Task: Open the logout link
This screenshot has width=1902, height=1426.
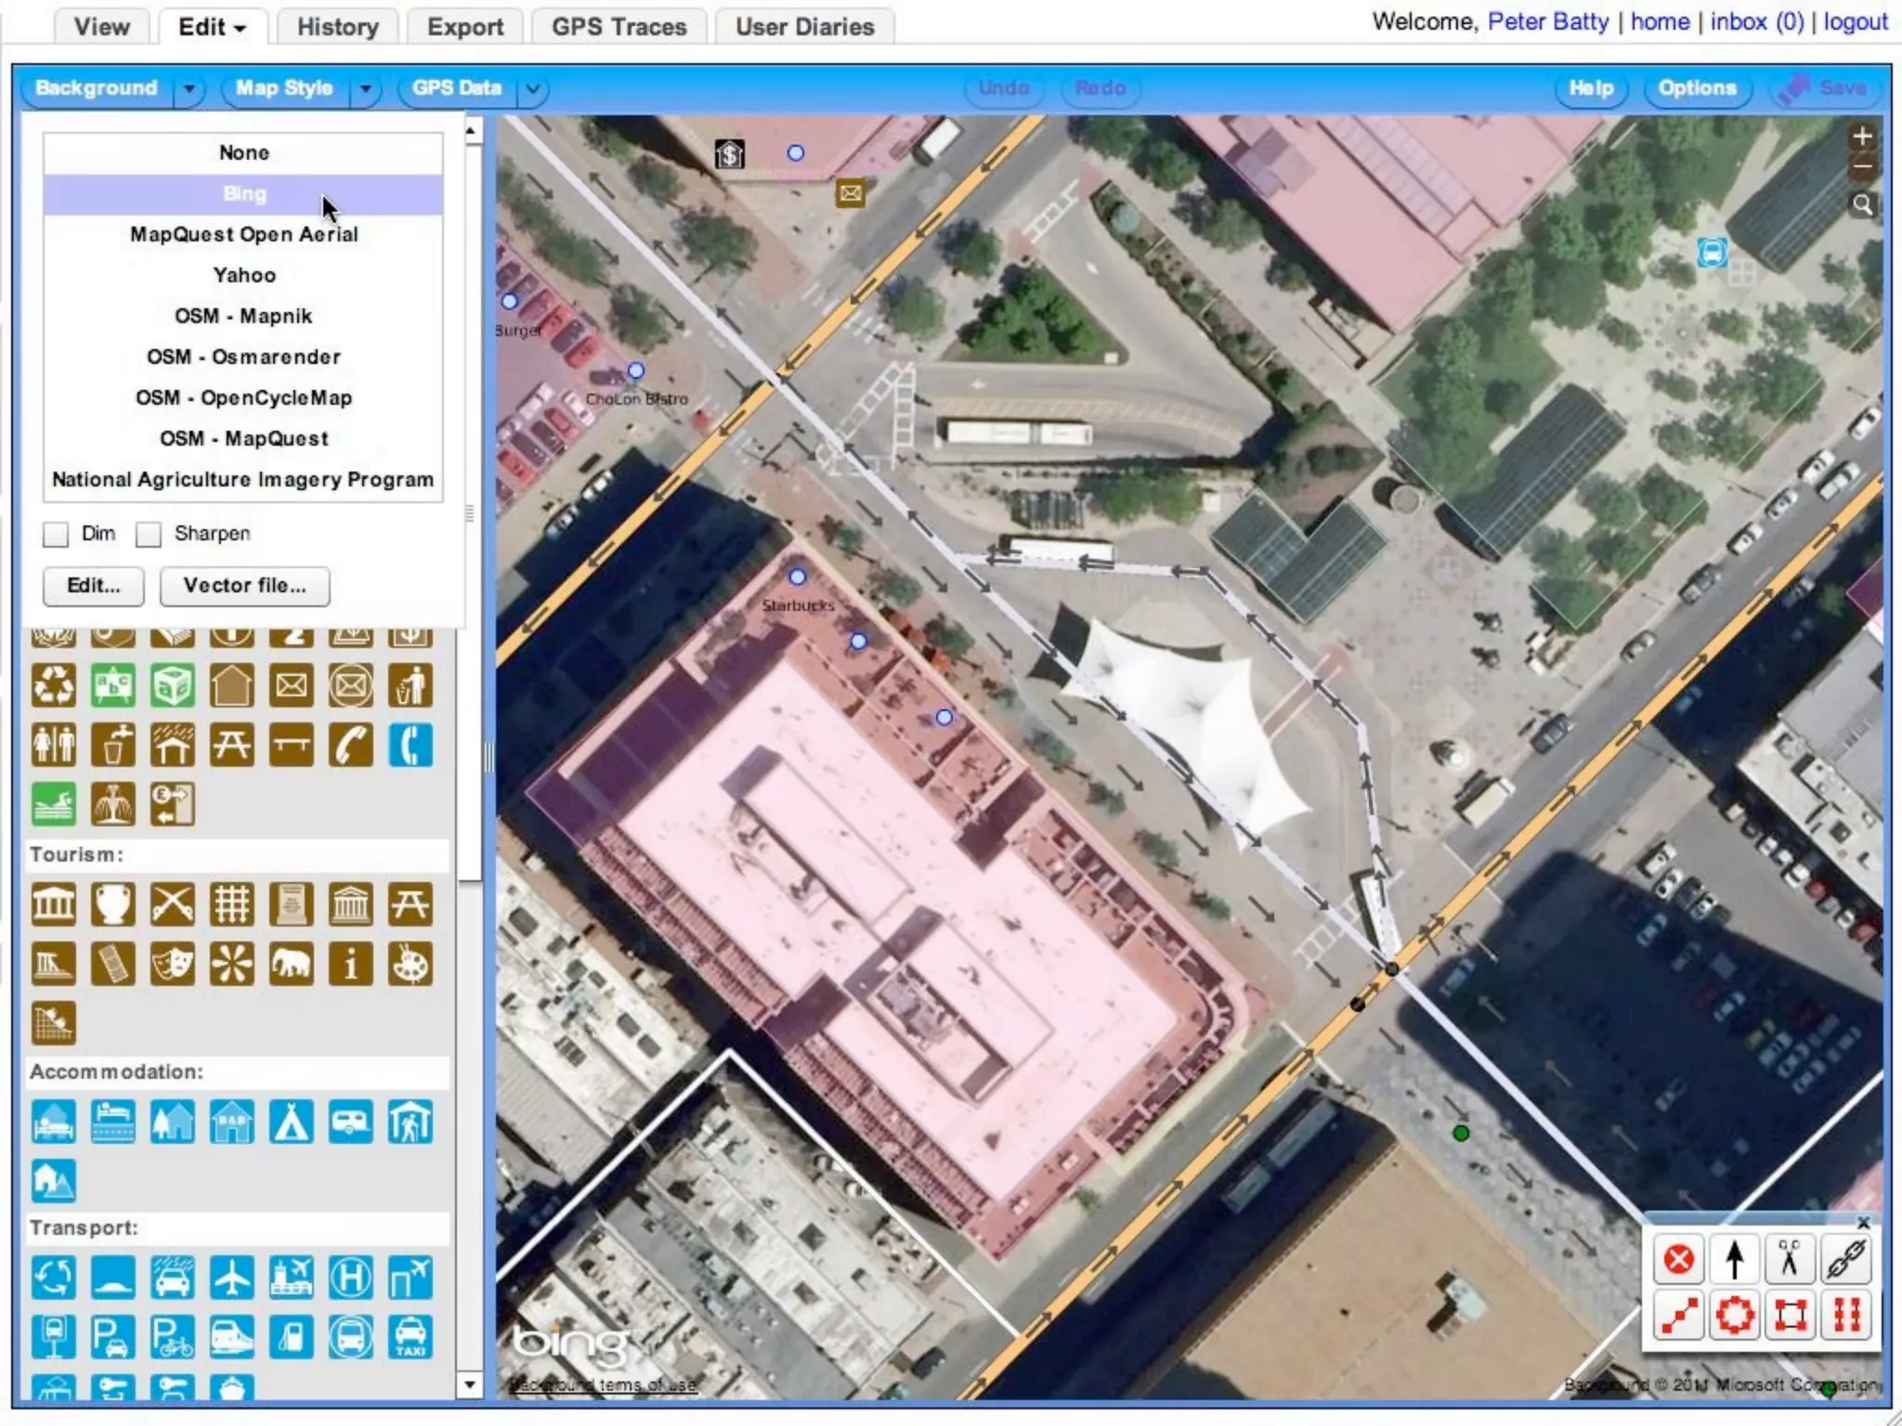Action: [x=1855, y=21]
